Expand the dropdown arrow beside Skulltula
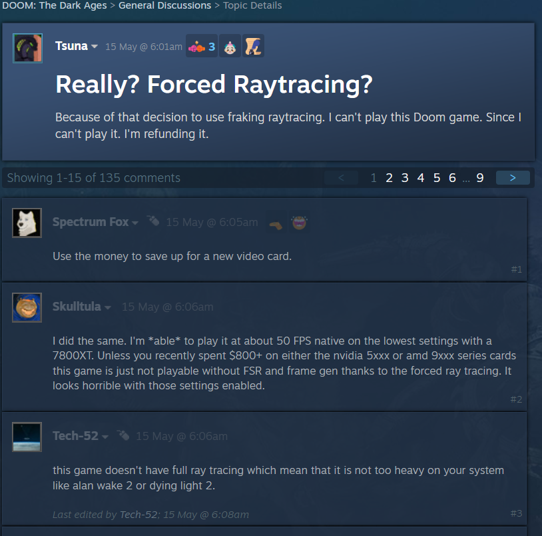This screenshot has width=542, height=536. pyautogui.click(x=107, y=307)
